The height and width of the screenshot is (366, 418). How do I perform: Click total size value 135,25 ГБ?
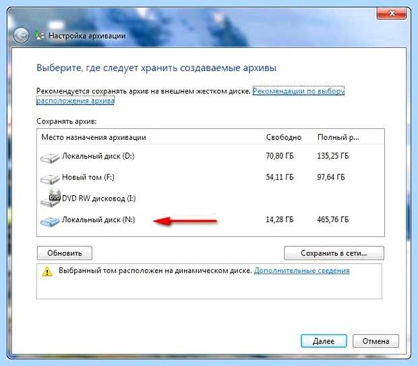click(332, 156)
